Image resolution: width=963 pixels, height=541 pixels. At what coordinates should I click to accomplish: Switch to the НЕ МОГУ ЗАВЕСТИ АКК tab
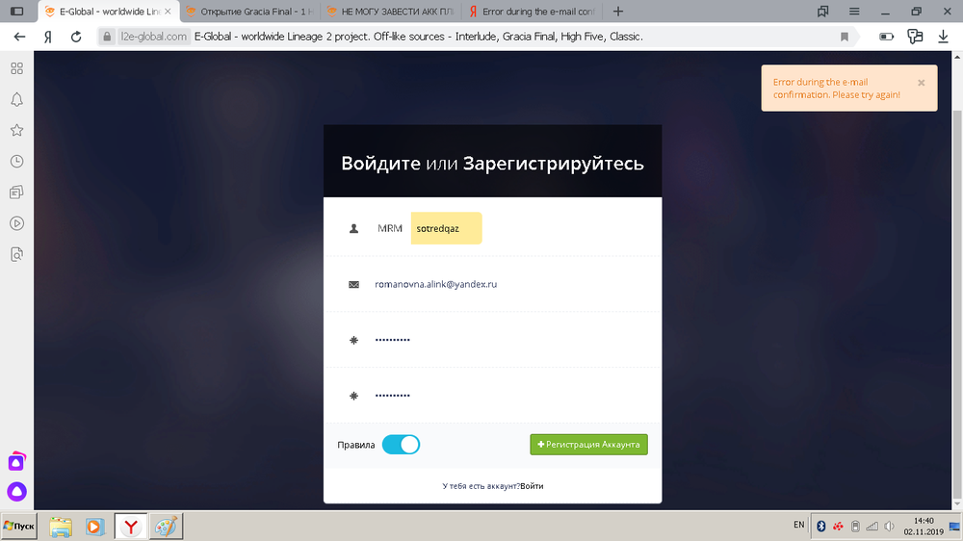(x=392, y=12)
